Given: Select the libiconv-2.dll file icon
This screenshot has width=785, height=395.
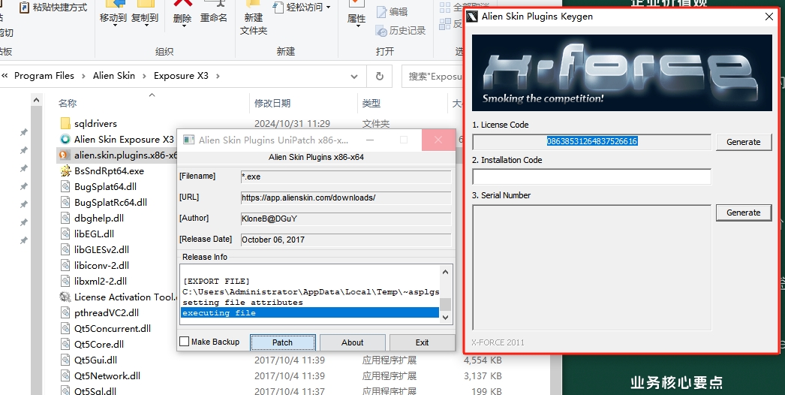Looking at the screenshot, I should click(x=65, y=265).
